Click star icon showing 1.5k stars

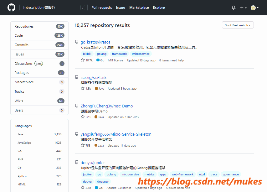[x=83, y=88]
